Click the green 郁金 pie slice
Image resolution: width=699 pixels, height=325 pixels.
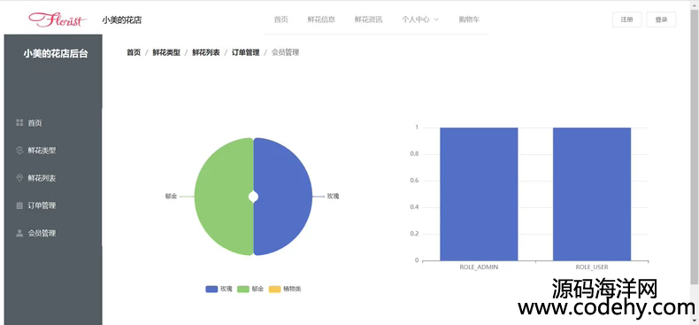click(224, 197)
